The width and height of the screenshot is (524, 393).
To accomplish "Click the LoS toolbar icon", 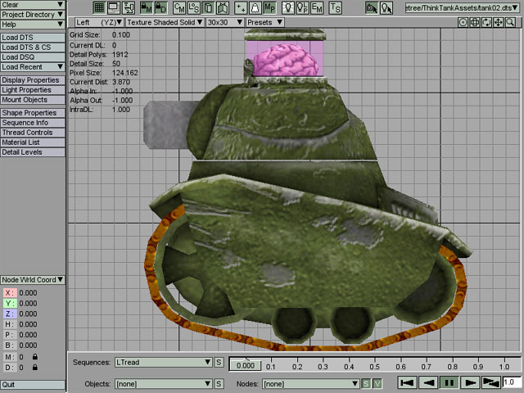I will (x=194, y=7).
